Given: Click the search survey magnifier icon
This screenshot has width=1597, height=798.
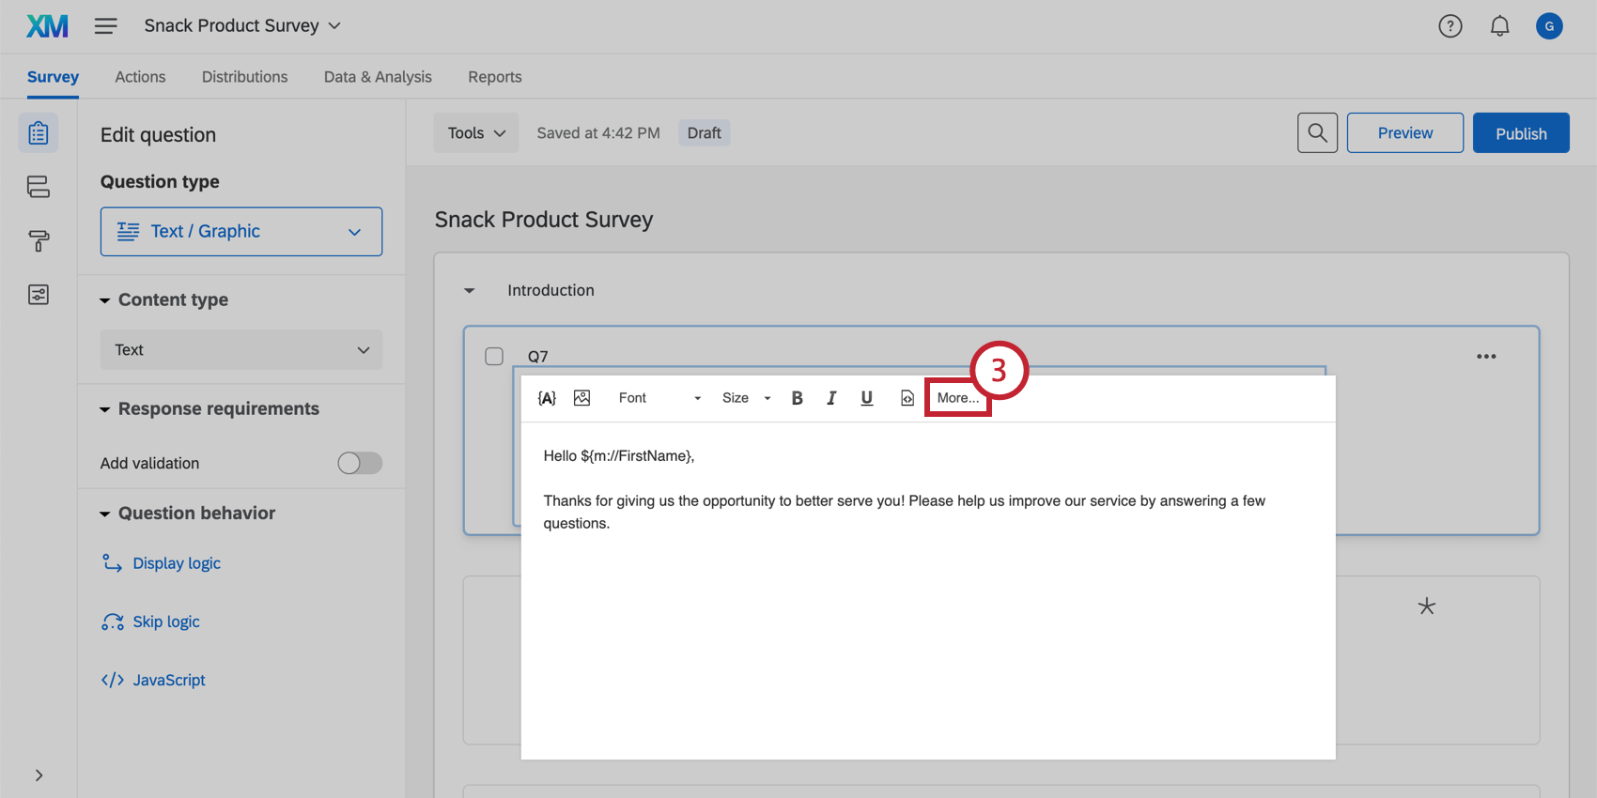Looking at the screenshot, I should tap(1317, 133).
